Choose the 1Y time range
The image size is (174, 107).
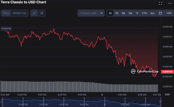137,13
